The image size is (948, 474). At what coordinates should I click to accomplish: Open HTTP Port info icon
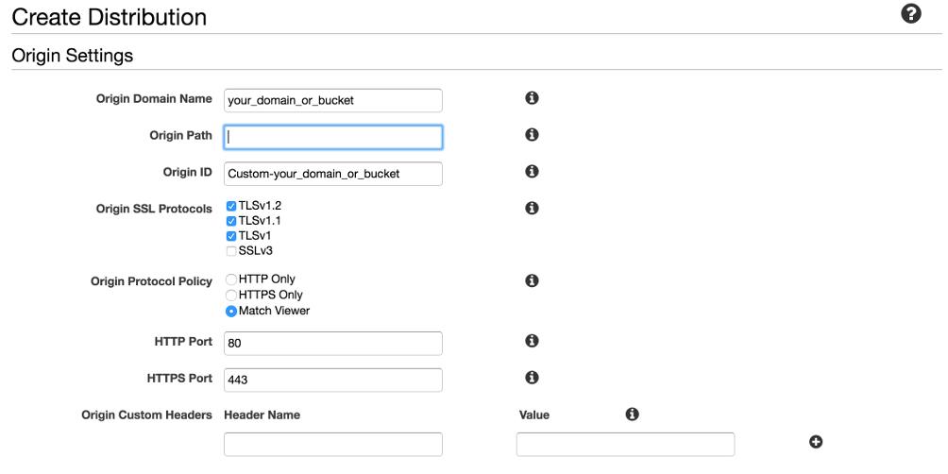click(x=532, y=341)
